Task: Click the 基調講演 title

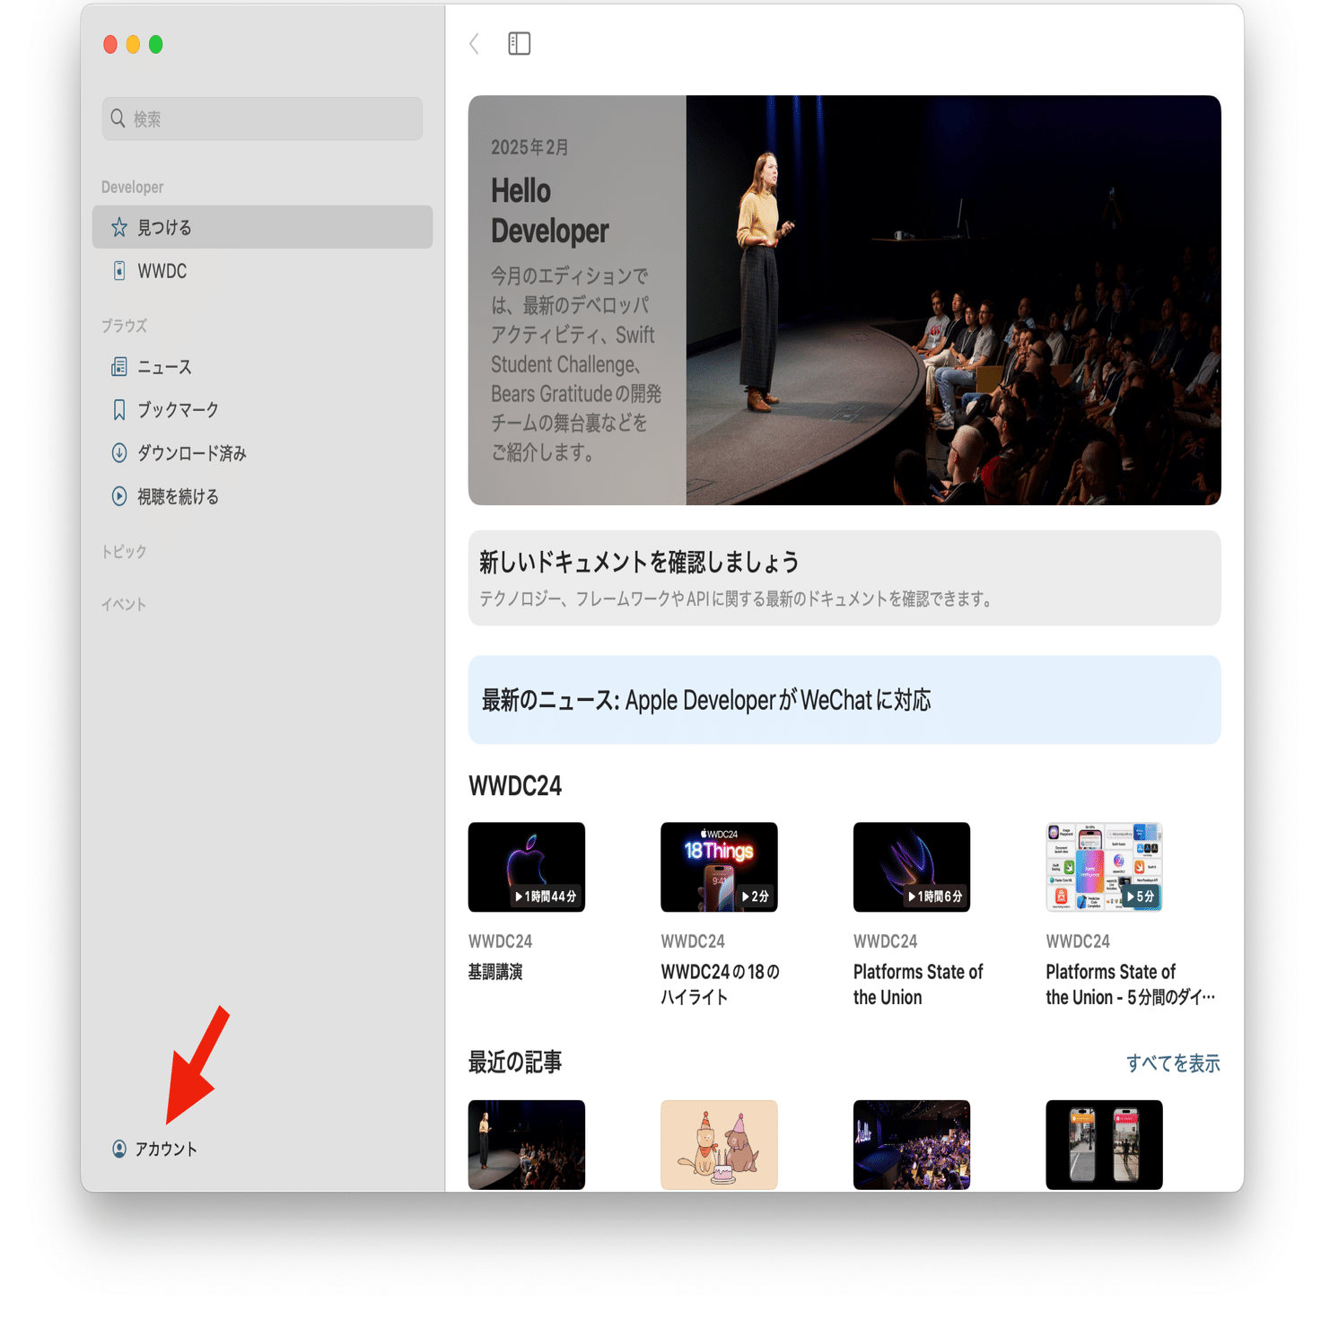Action: [495, 972]
